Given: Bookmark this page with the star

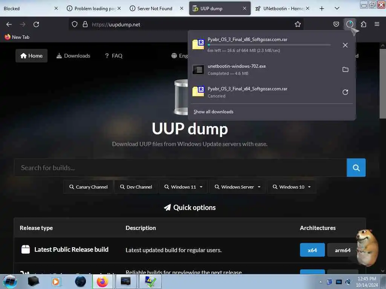Looking at the screenshot, I should [x=298, y=24].
